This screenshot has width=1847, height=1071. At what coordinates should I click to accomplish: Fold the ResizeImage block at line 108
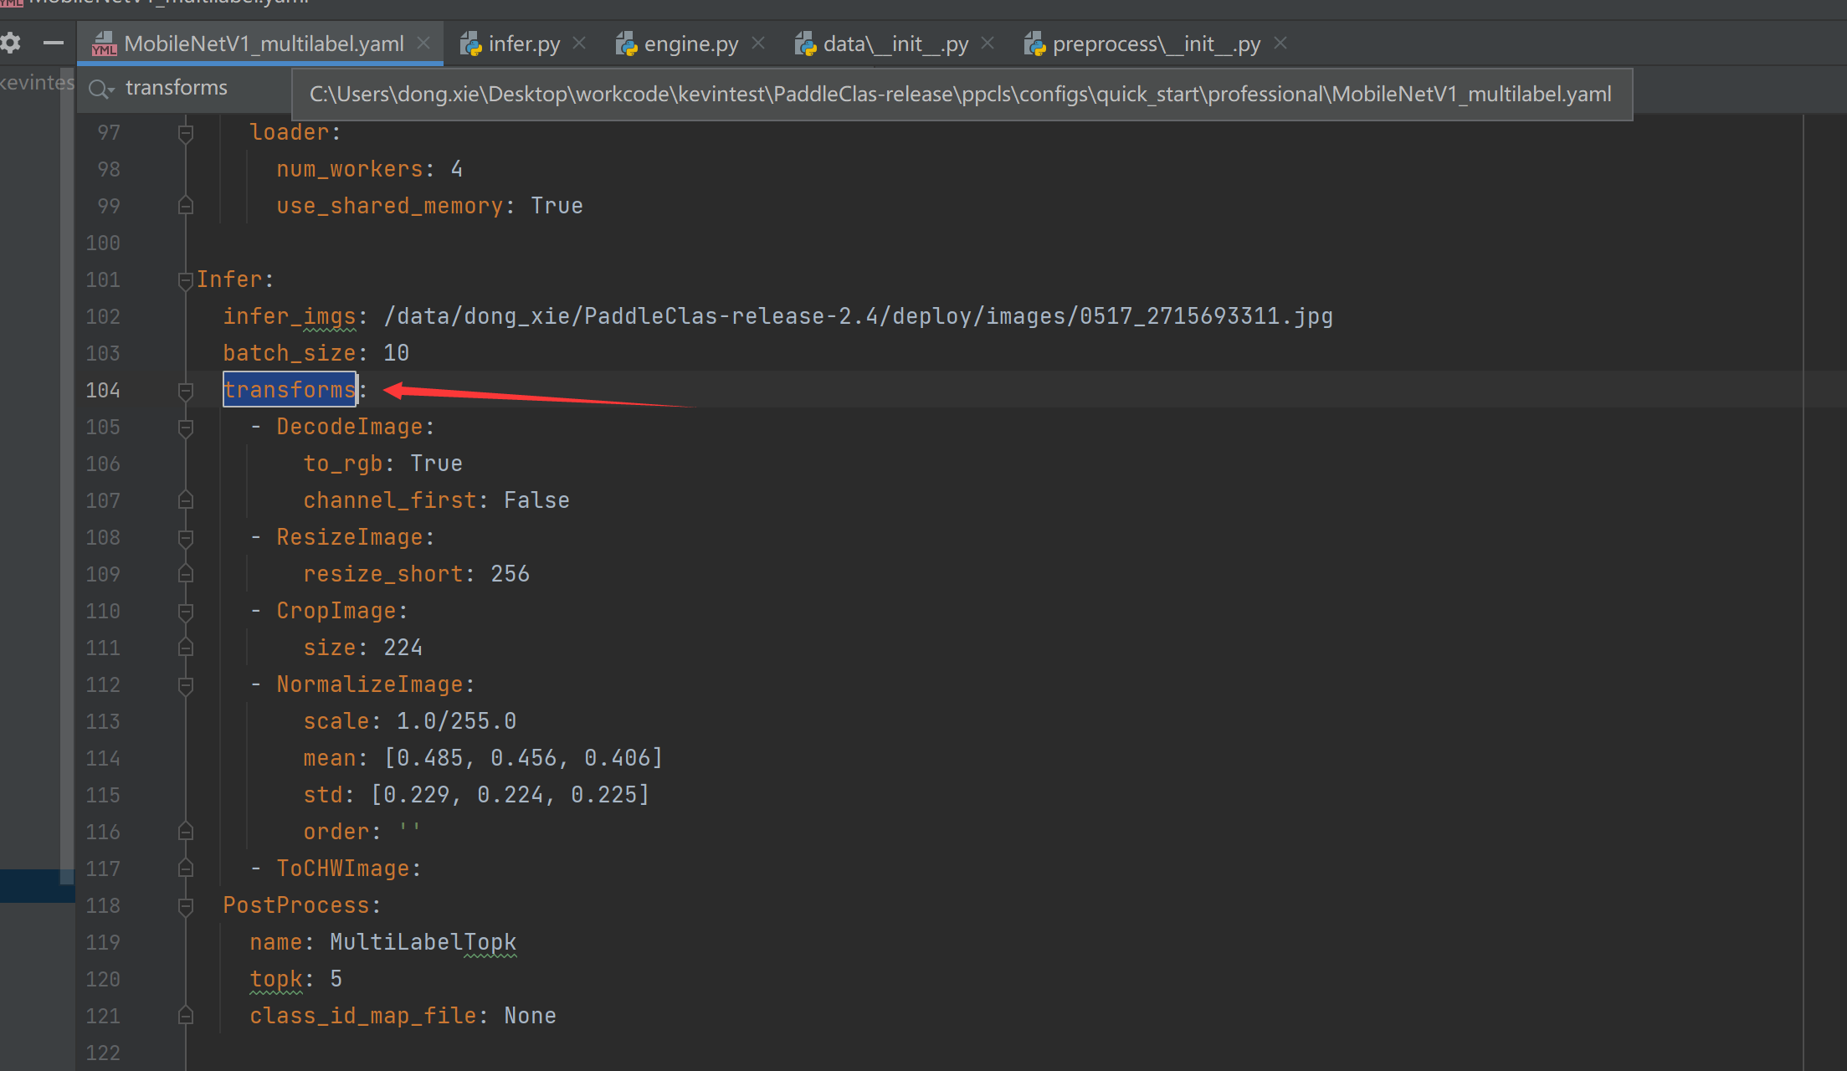tap(186, 538)
